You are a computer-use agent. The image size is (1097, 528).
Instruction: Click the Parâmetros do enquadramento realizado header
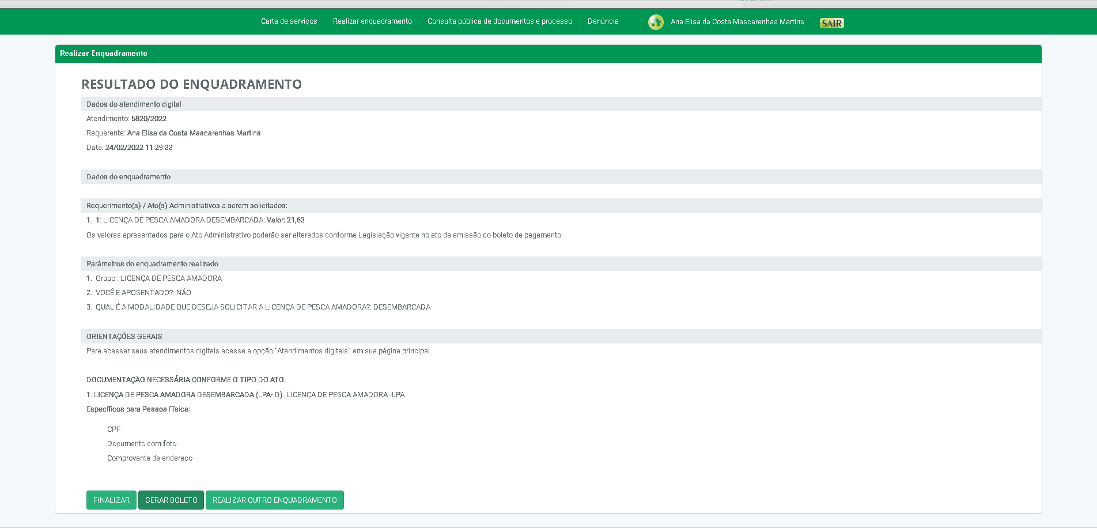click(152, 264)
